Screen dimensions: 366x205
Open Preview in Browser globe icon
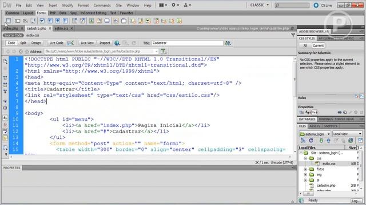[117, 43]
